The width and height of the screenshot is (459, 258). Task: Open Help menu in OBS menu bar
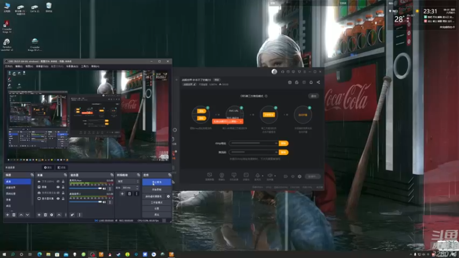click(95, 67)
